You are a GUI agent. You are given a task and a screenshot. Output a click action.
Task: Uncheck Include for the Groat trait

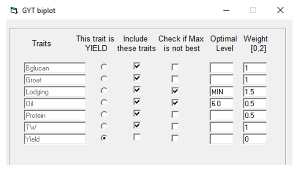click(x=137, y=78)
